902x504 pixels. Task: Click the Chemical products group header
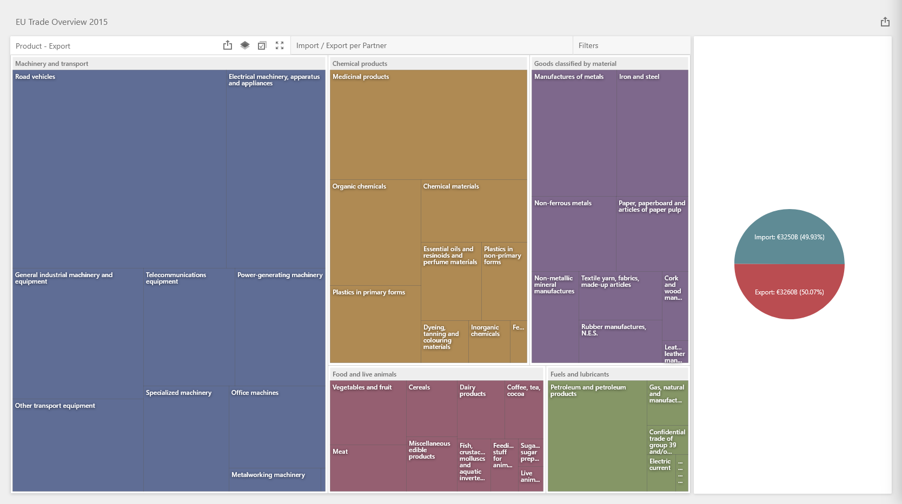(360, 64)
